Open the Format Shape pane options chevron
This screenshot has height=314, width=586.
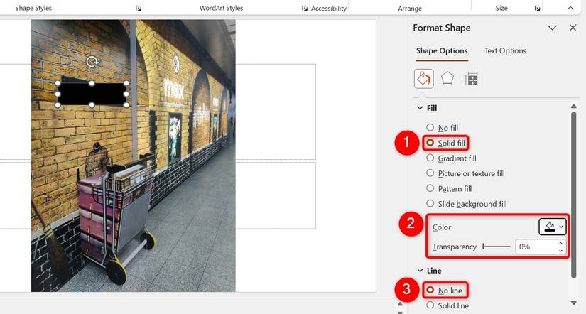pyautogui.click(x=552, y=28)
